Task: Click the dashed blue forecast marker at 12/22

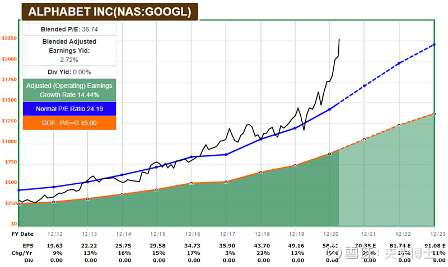Action: click(399, 63)
